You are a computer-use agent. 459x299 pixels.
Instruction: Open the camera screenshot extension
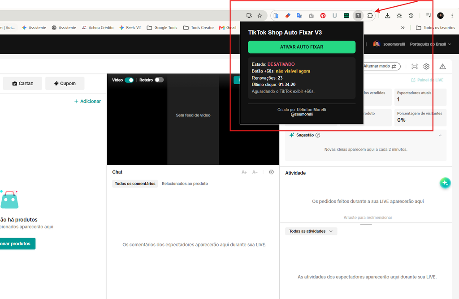[x=311, y=16]
